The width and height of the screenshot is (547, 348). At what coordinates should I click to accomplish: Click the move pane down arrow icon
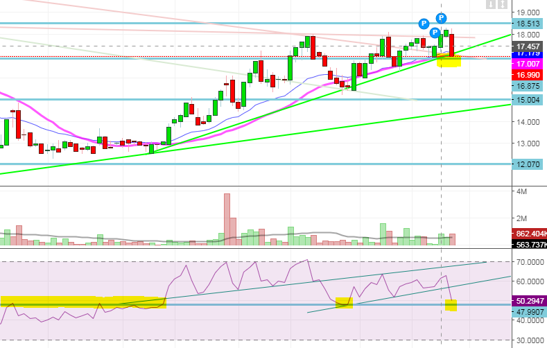pos(491,5)
